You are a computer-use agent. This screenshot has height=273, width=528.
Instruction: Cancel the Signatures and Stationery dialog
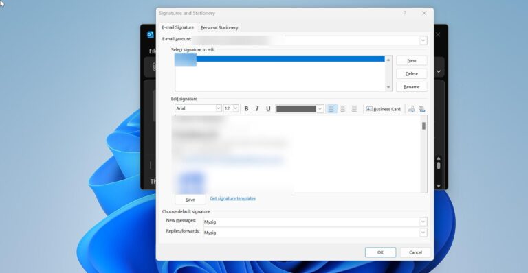(415, 252)
